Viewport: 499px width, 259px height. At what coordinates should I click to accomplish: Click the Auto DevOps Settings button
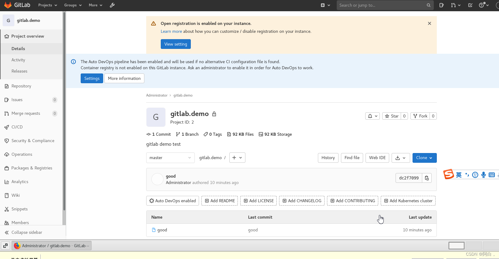click(x=92, y=78)
